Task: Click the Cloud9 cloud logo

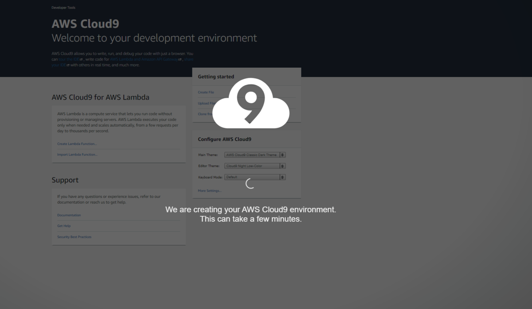Action: [251, 103]
